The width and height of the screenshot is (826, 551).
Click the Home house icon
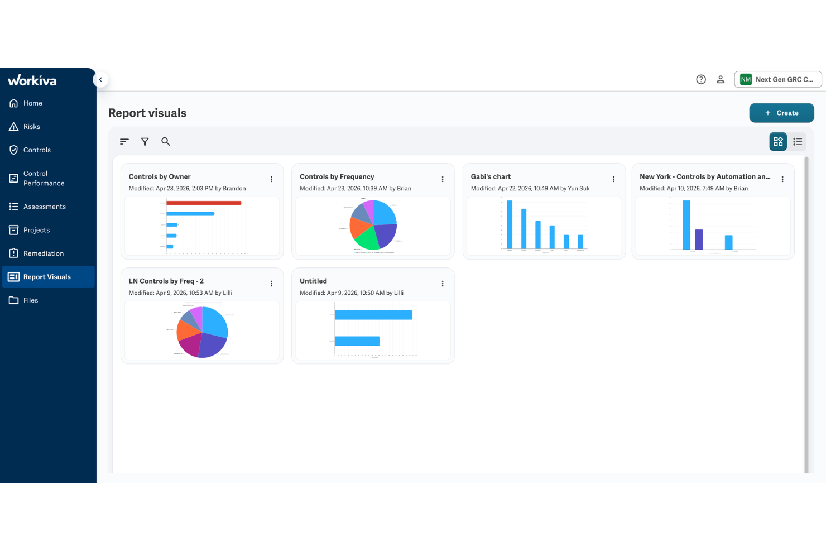[x=14, y=103]
